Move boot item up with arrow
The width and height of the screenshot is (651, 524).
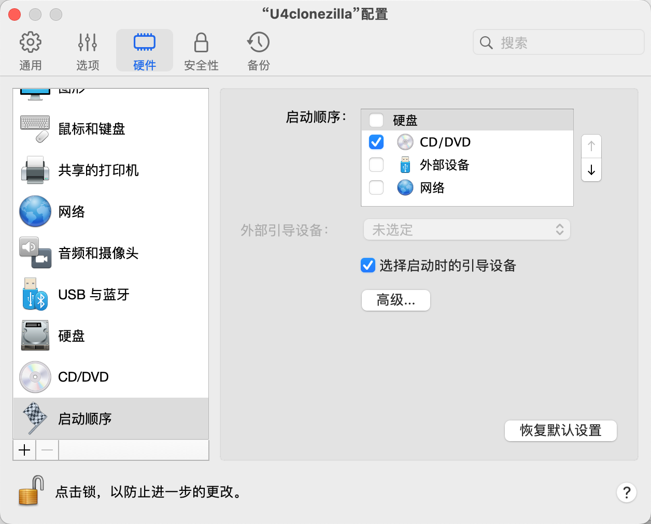[591, 147]
